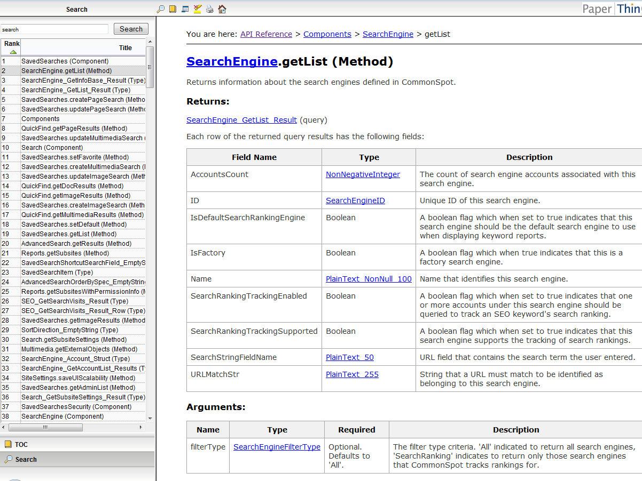This screenshot has height=481, width=642.
Task: Select result SearchEngine_GetList_Result (Type)
Action: 73,90
